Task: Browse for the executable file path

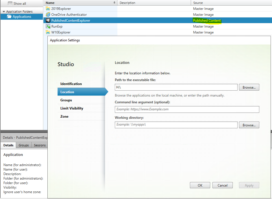Action: (x=249, y=88)
